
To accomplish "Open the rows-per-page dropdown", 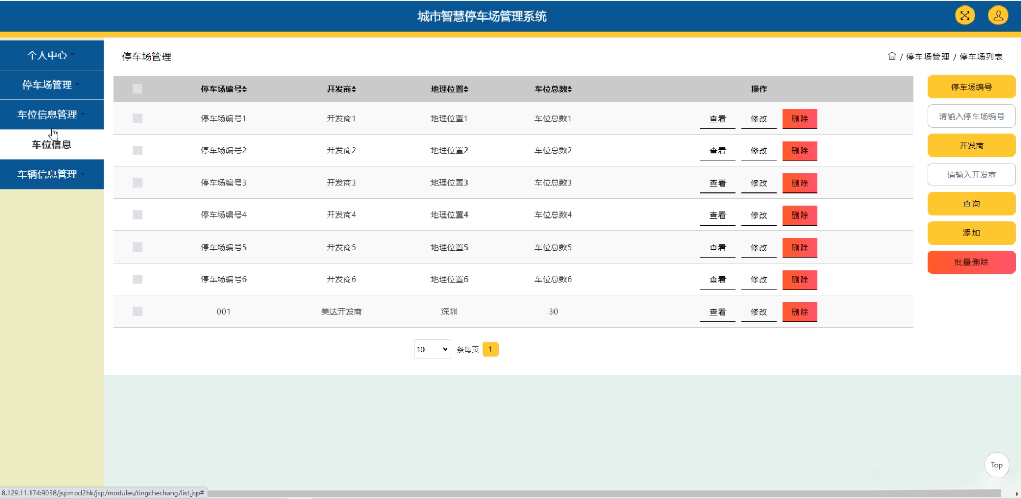I will (x=432, y=350).
